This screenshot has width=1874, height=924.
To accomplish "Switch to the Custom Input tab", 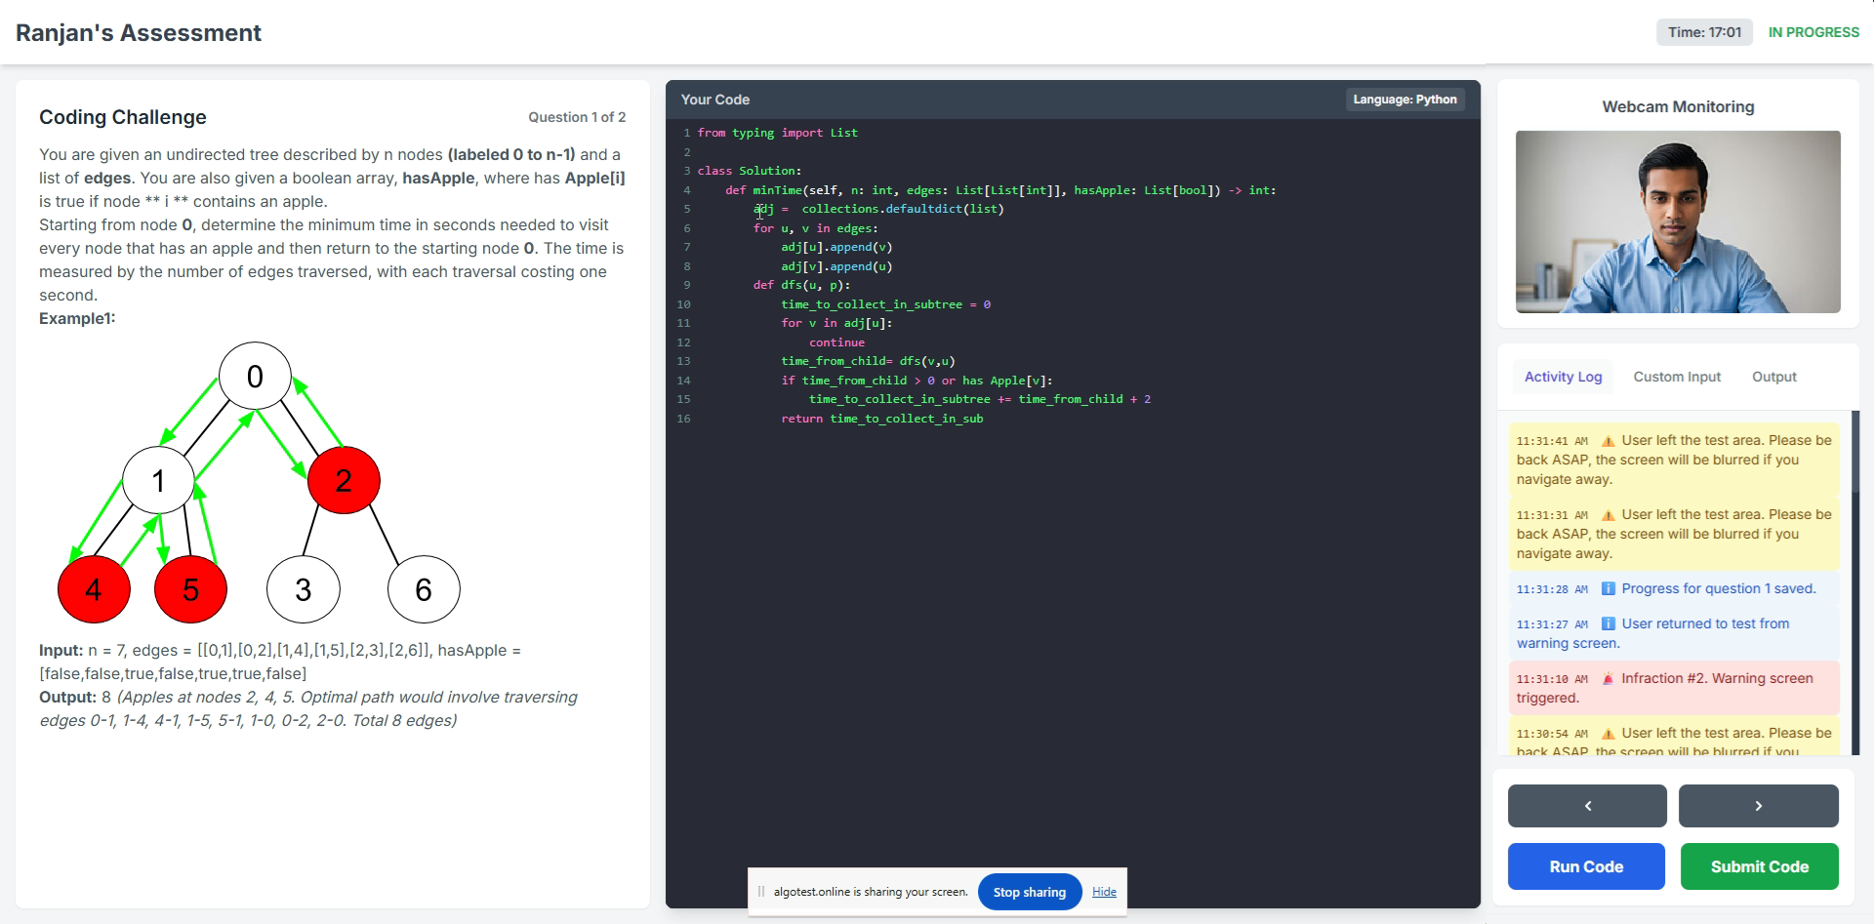I will click(x=1676, y=377).
